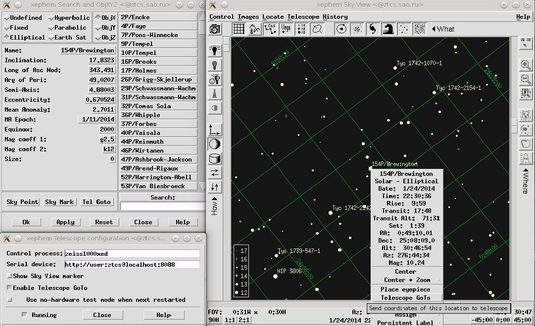The height and width of the screenshot is (326, 535).
Task: Click the dotted constellation outline 'A' icon
Action: [526, 158]
